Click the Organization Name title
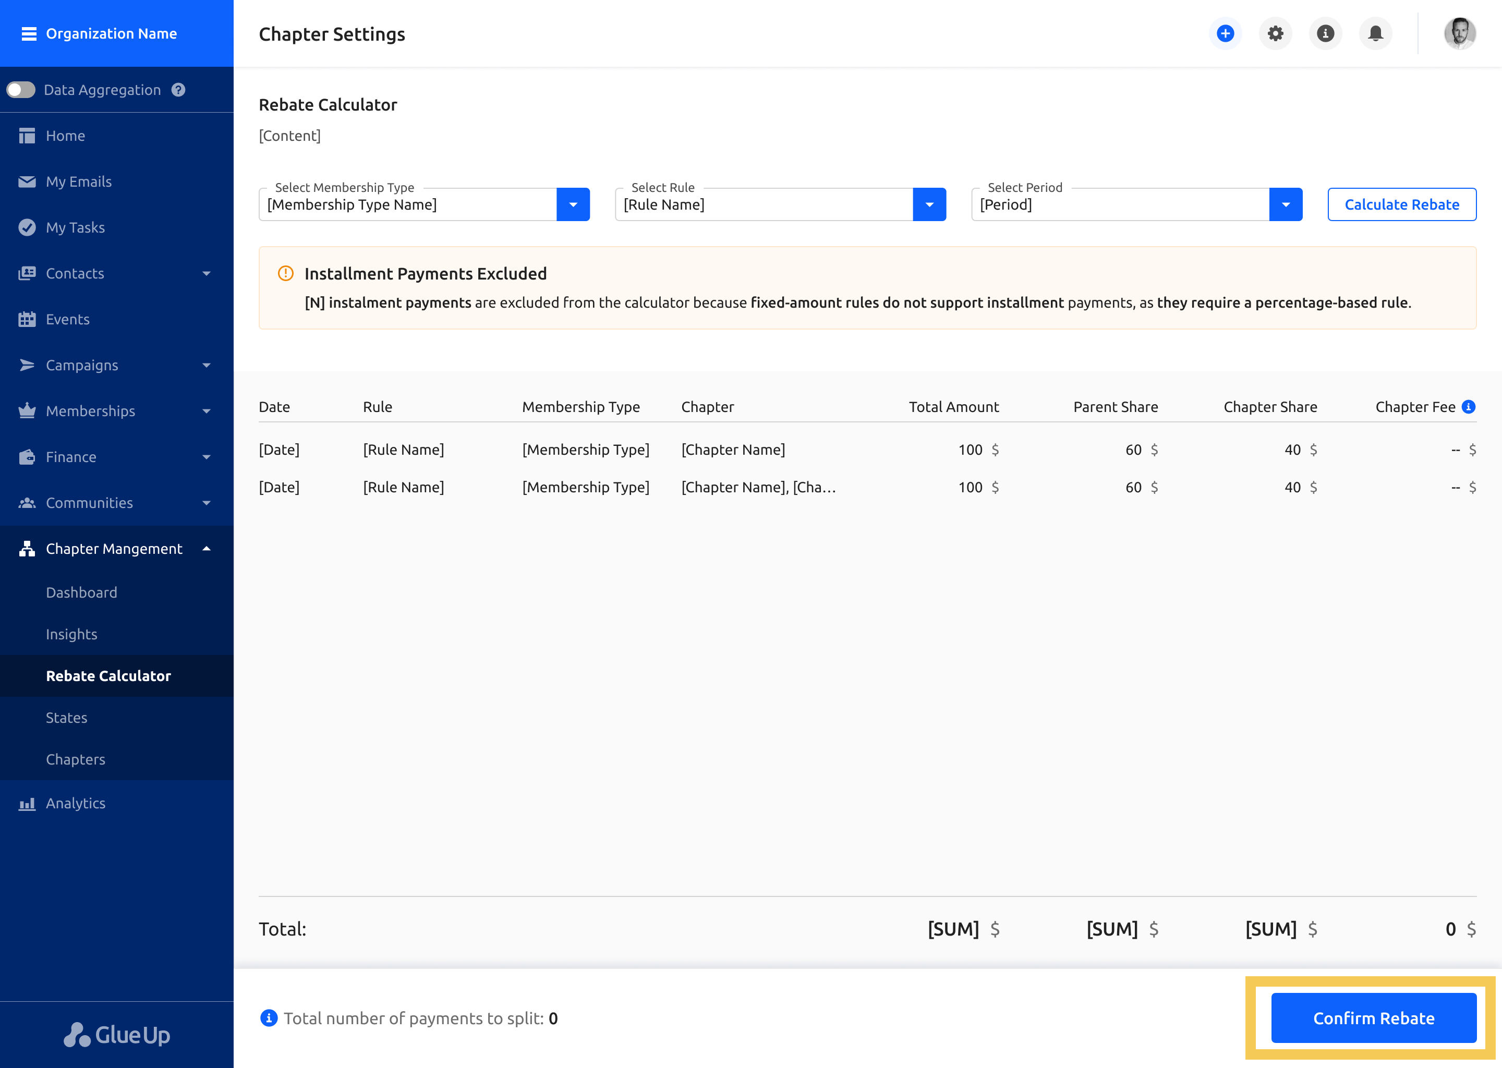The image size is (1502, 1068). point(111,33)
